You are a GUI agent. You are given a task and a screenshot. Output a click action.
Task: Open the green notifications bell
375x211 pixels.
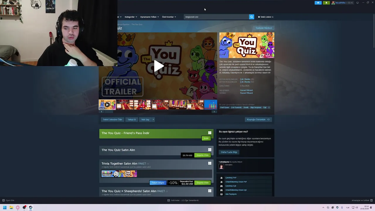[326, 3]
